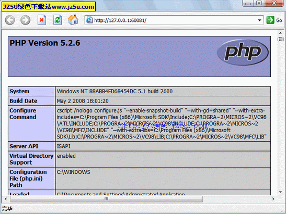Click the page icon in address bar

point(89,20)
